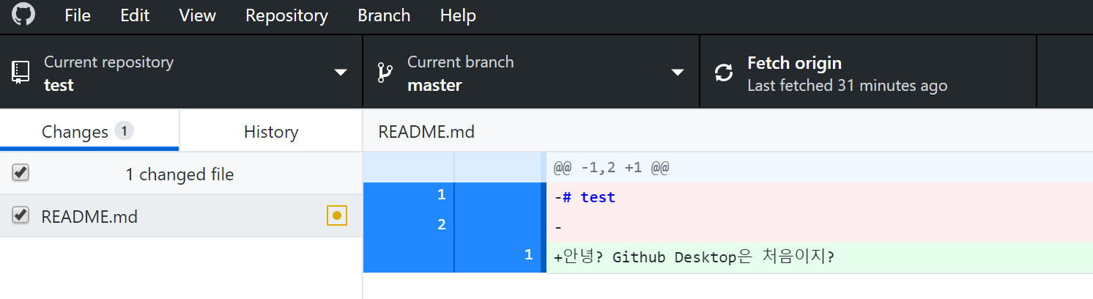Viewport: 1093px width, 299px height.
Task: Click the hunk header @@ -1,2 +1 @@
Action: [611, 168]
